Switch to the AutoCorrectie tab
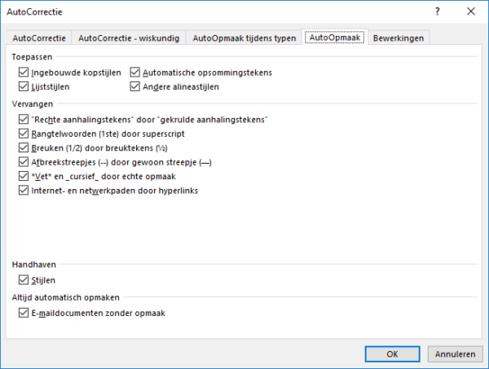 point(39,38)
